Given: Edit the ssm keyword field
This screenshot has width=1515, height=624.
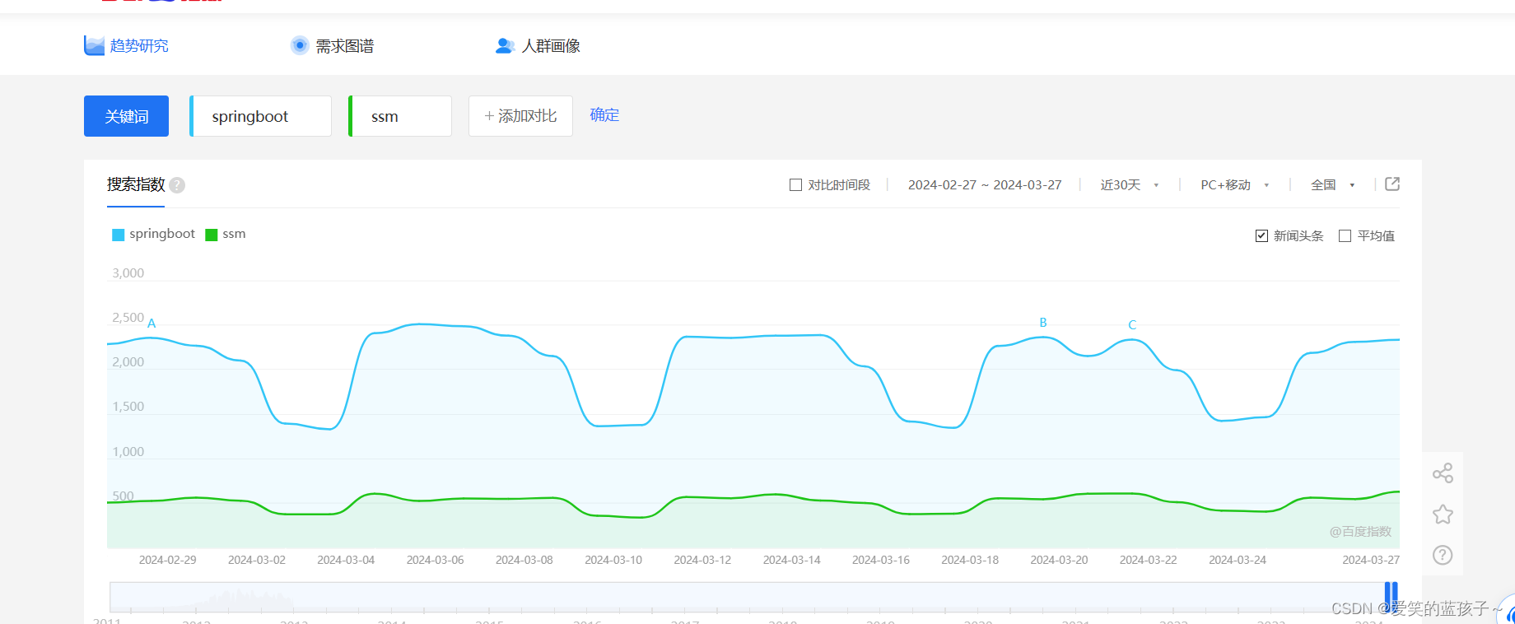Looking at the screenshot, I should pyautogui.click(x=400, y=116).
